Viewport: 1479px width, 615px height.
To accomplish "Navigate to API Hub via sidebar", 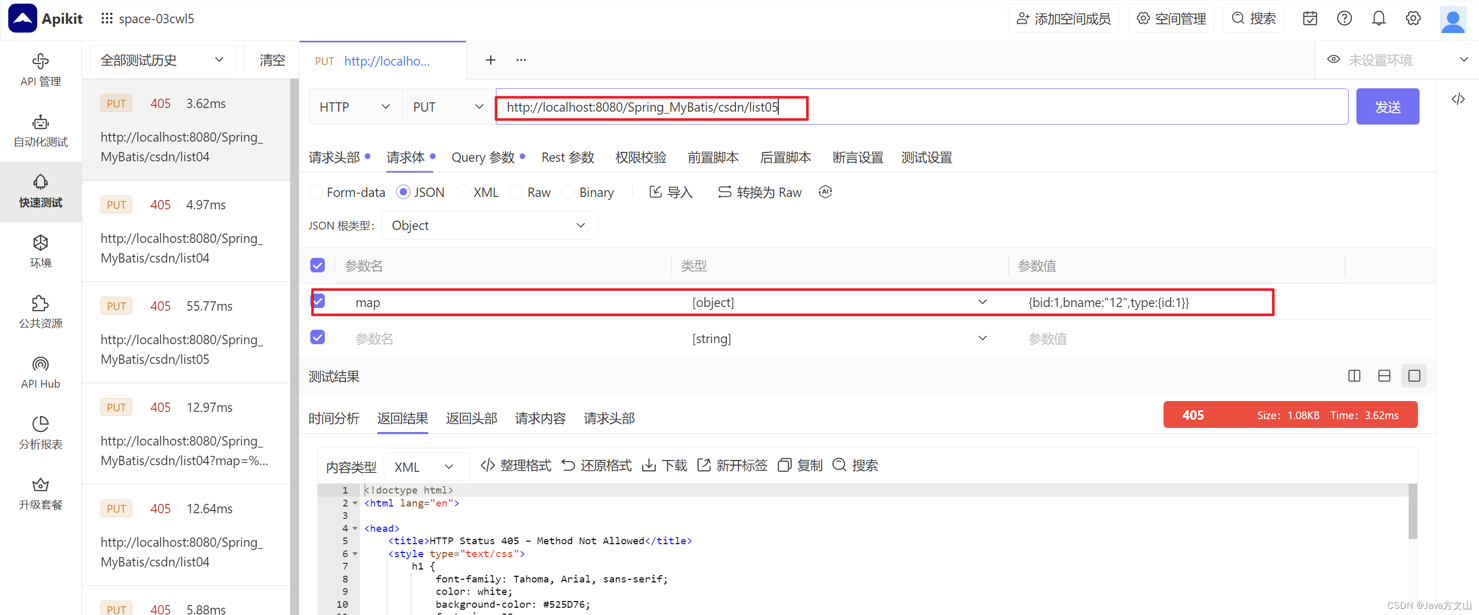I will 40,372.
